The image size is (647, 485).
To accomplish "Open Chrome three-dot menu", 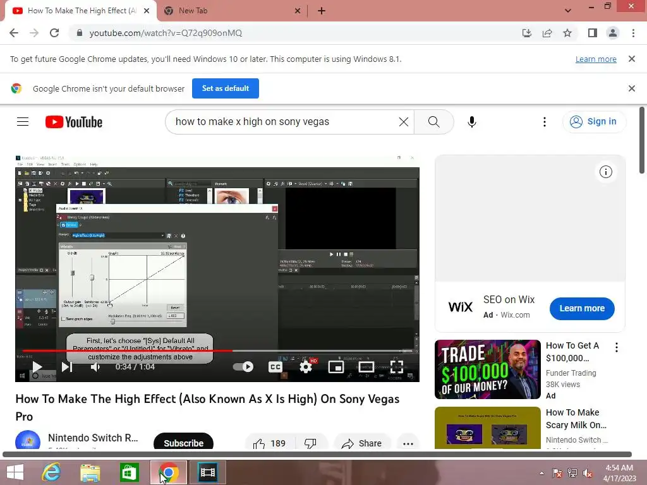I will pos(633,33).
